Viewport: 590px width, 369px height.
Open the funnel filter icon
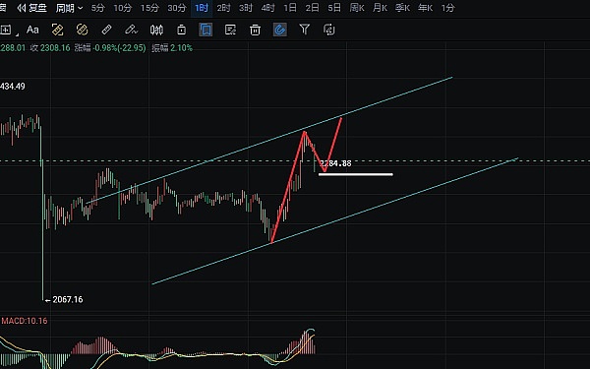click(305, 30)
